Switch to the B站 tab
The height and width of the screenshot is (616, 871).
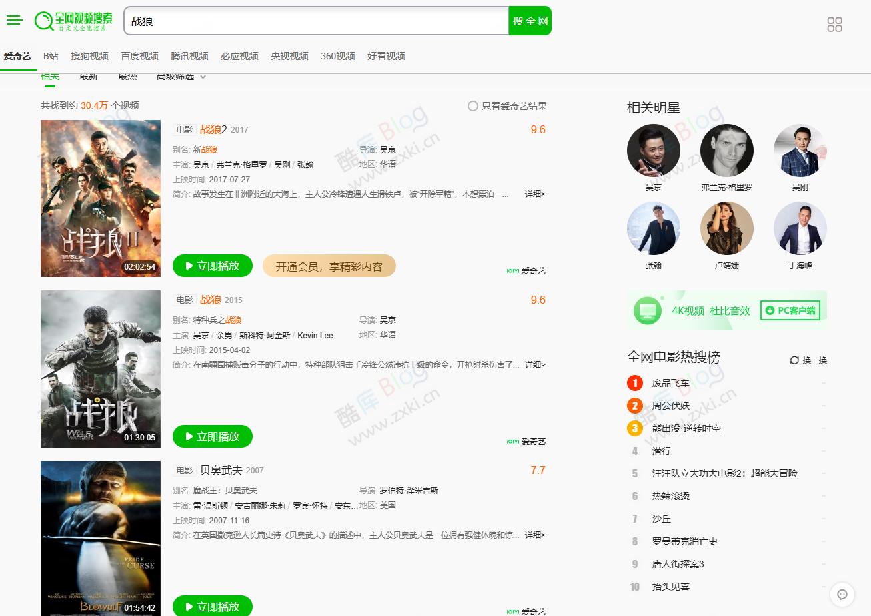click(51, 56)
